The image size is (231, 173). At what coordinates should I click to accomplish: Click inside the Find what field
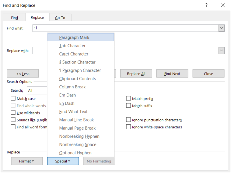(x=125, y=28)
